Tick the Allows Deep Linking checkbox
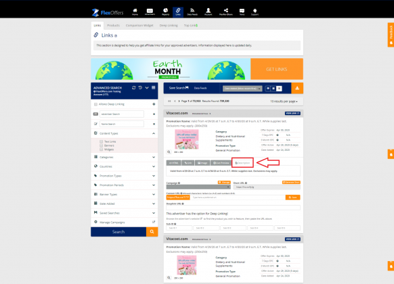 point(95,104)
